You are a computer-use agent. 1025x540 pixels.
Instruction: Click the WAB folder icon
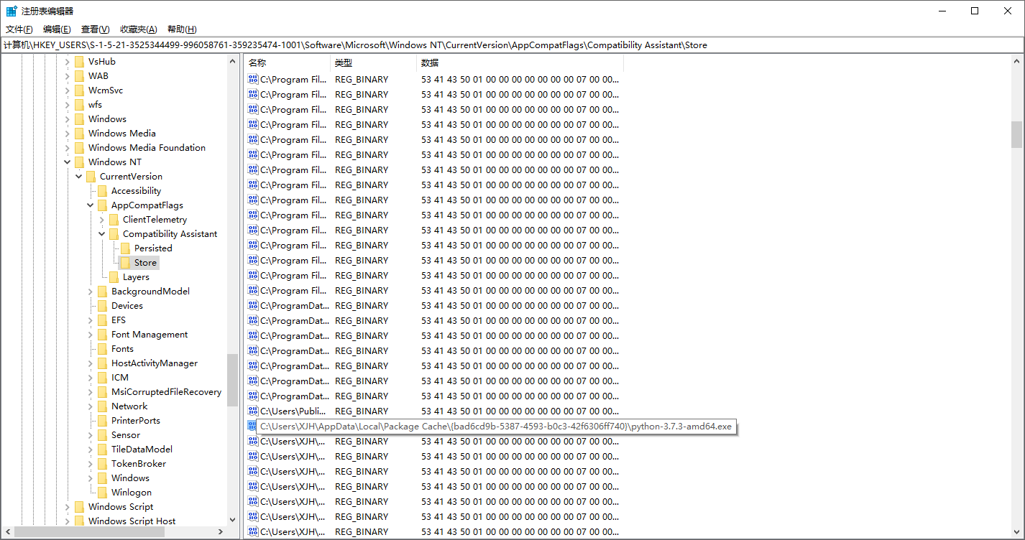click(79, 76)
